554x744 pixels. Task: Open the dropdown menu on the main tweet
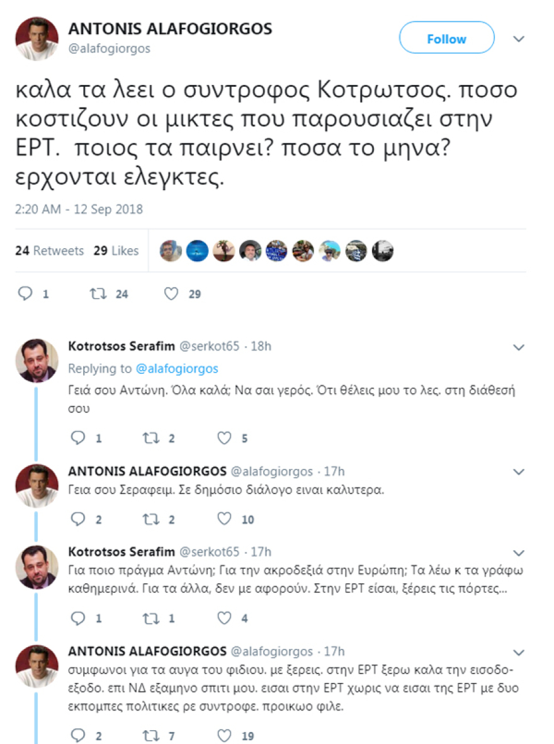[519, 38]
